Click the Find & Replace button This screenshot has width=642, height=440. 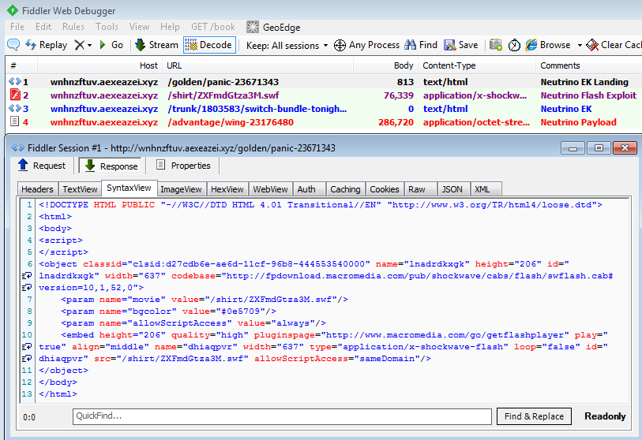coord(534,416)
